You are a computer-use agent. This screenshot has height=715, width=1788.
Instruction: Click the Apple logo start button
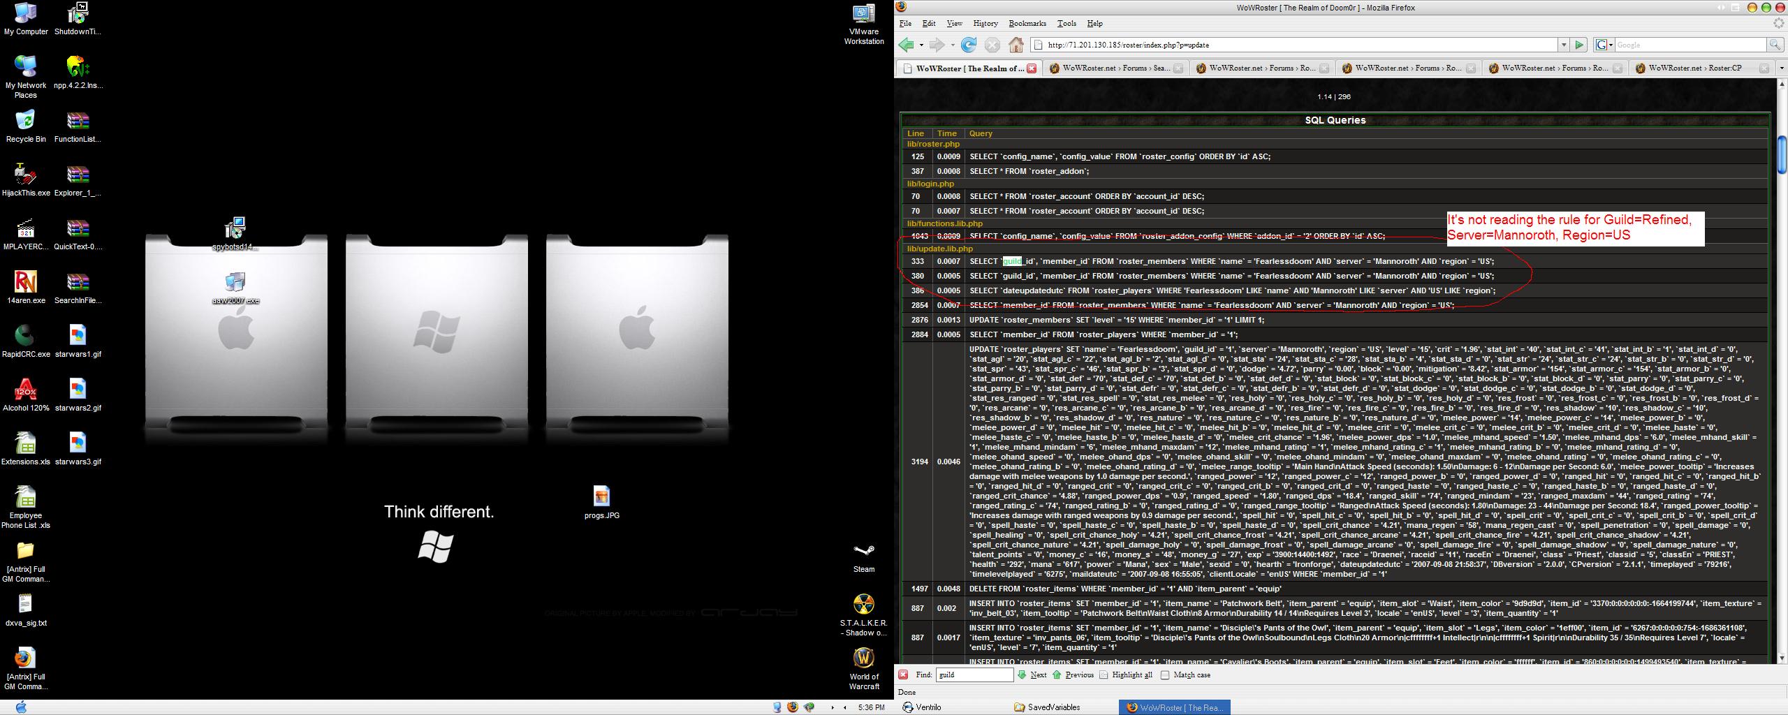coord(21,707)
